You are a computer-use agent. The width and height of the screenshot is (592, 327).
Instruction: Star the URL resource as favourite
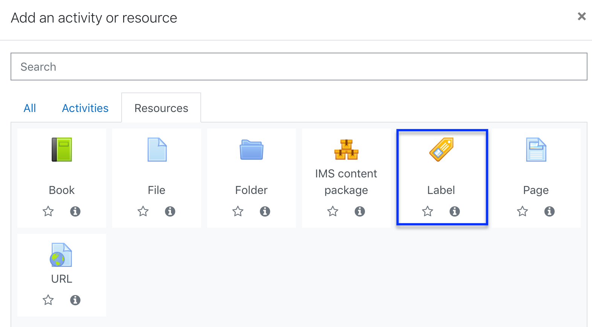[48, 300]
